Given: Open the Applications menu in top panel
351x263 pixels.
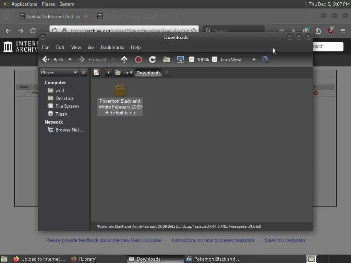Looking at the screenshot, I should pyautogui.click(x=24, y=4).
